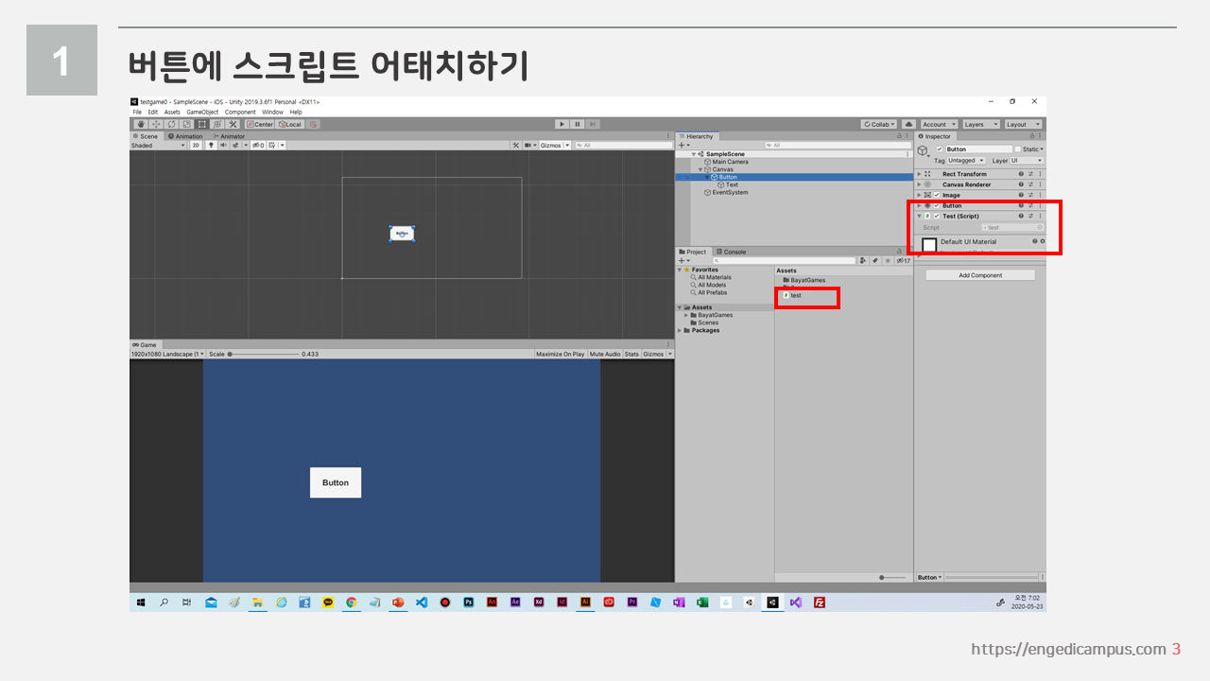Toggle the Local handle rotation button

pos(289,124)
